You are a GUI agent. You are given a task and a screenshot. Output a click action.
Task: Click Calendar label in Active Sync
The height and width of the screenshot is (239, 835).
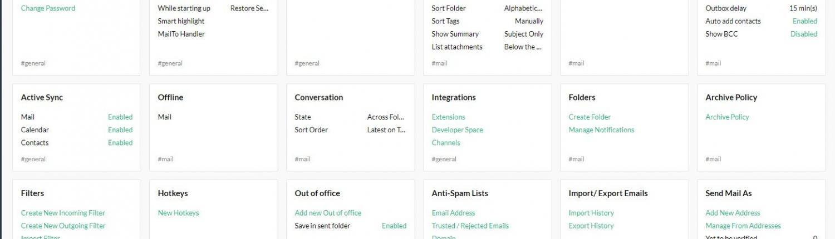pos(35,130)
